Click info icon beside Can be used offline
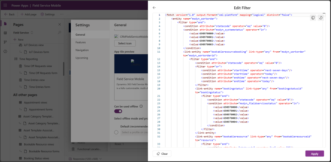The height and width of the screenshot is (162, 331). pos(141,106)
